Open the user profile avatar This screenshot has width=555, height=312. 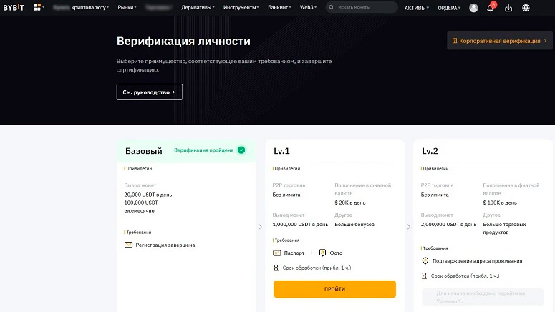[473, 8]
